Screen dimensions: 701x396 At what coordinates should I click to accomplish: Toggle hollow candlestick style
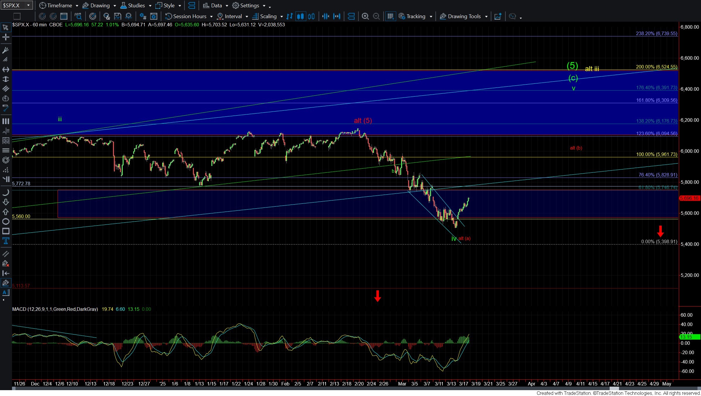pos(311,16)
